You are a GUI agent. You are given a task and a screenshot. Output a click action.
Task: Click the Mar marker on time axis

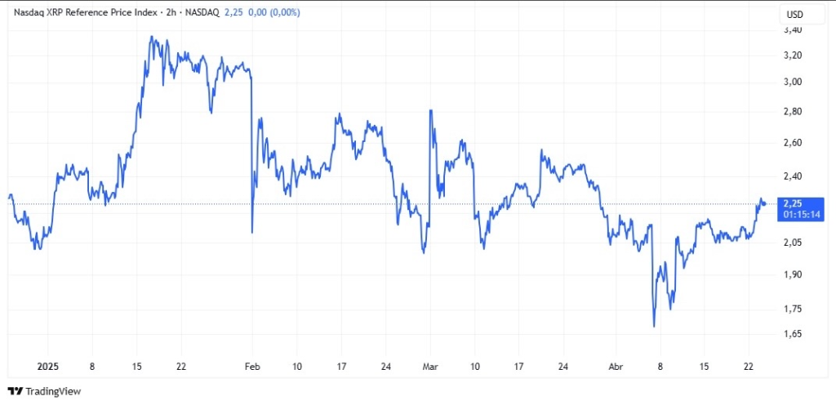click(430, 366)
